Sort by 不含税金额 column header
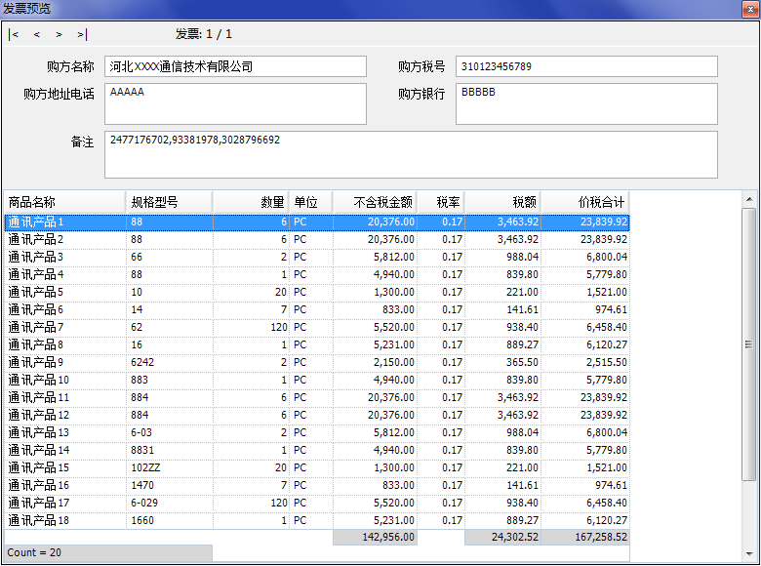 (x=376, y=202)
